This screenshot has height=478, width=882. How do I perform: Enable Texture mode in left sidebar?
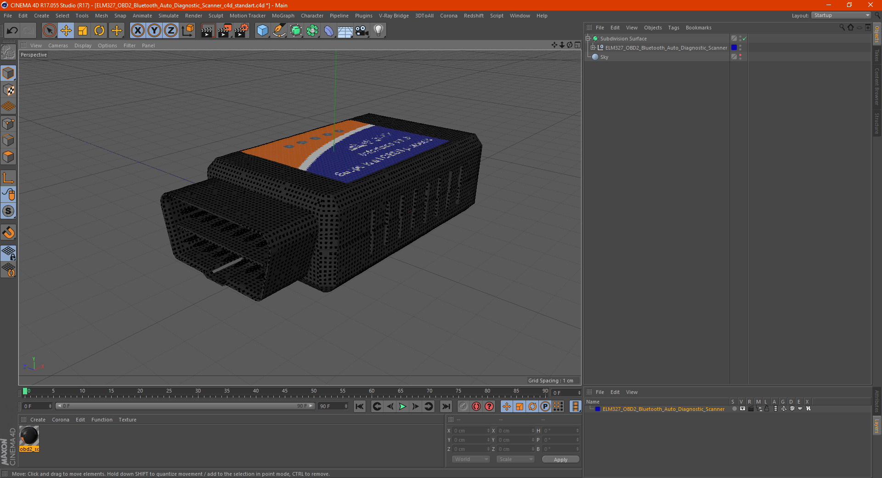pos(8,90)
